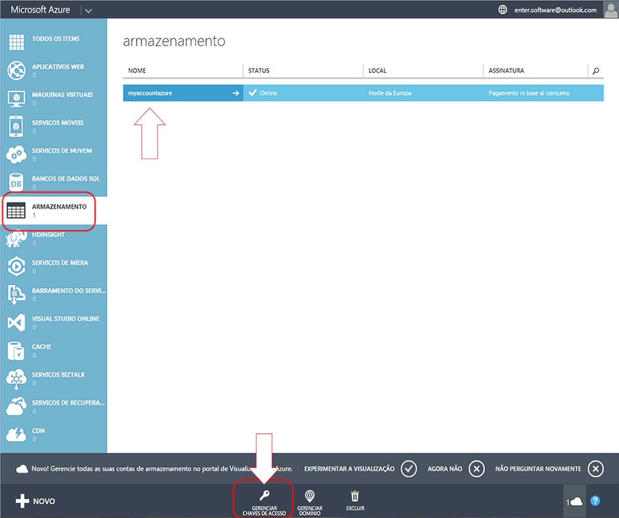Click the Não Perguntar Novamente label
Image resolution: width=619 pixels, height=518 pixels.
pos(538,469)
